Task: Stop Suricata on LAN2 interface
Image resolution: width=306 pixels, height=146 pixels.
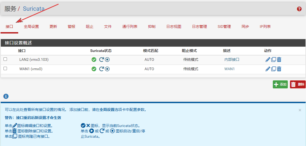Action: pos(107,59)
